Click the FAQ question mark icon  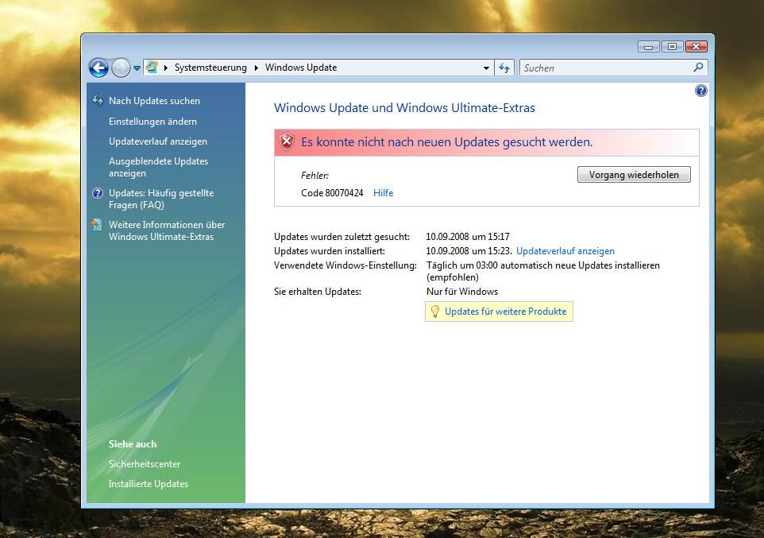(x=98, y=193)
